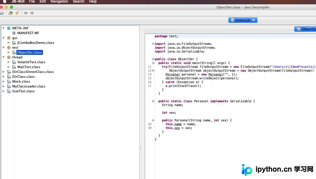Image resolution: width=316 pixels, height=179 pixels.
Task: Go back using the left arrow icon
Action: pyautogui.click(x=26, y=13)
